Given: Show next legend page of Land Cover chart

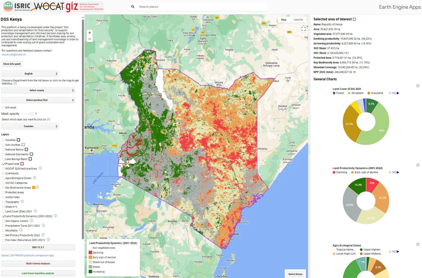Looking at the screenshot, I should pos(398,93).
